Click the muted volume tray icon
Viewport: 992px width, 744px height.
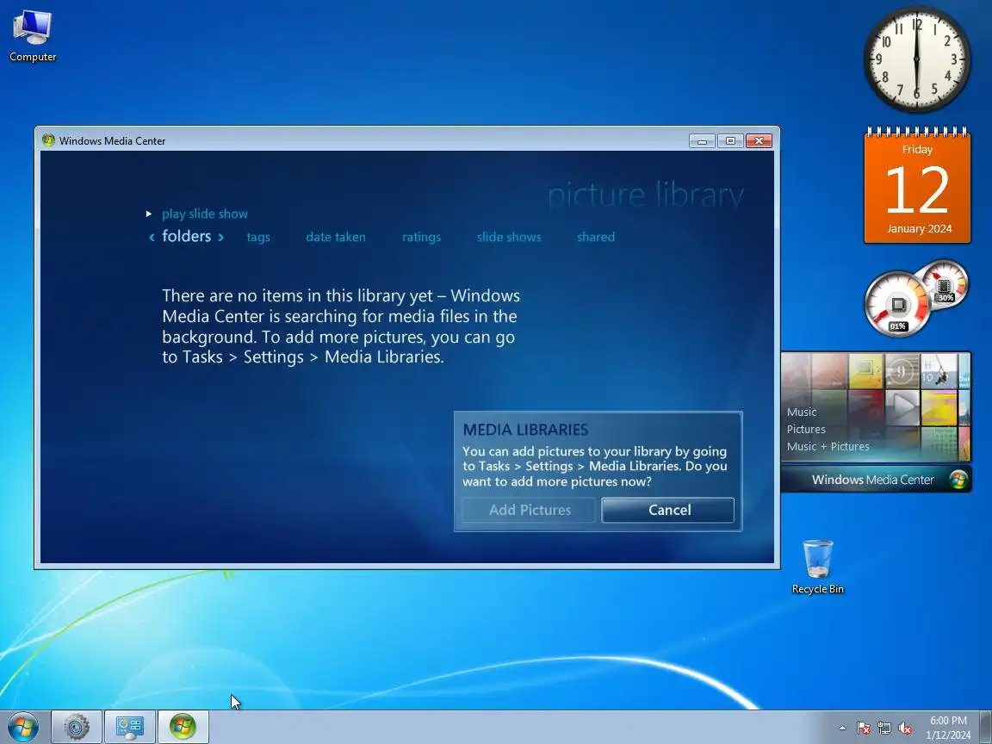(905, 728)
